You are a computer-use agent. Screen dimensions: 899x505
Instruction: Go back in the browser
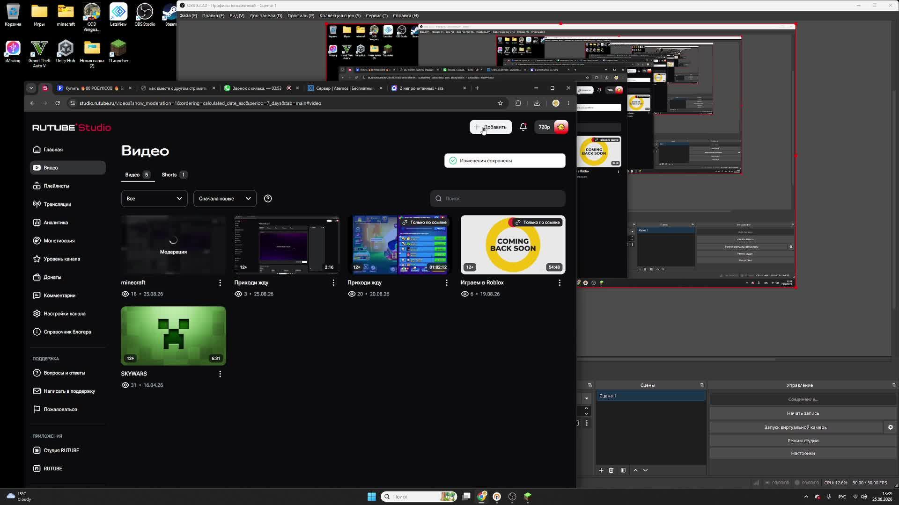[32, 103]
